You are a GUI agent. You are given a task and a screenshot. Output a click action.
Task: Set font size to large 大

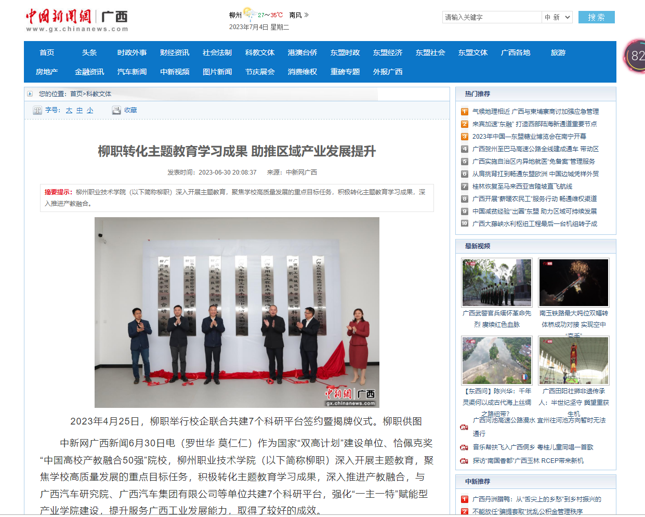point(69,110)
